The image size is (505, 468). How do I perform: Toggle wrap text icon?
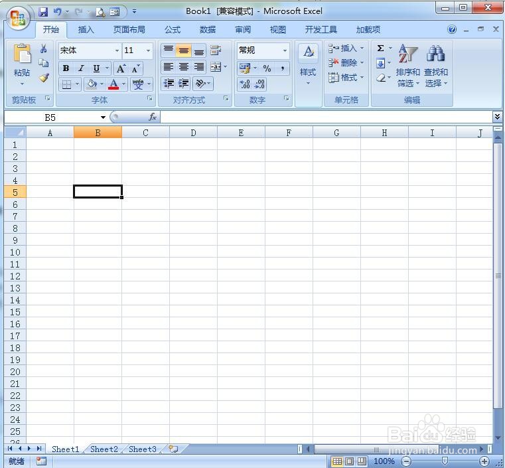pyautogui.click(x=216, y=50)
